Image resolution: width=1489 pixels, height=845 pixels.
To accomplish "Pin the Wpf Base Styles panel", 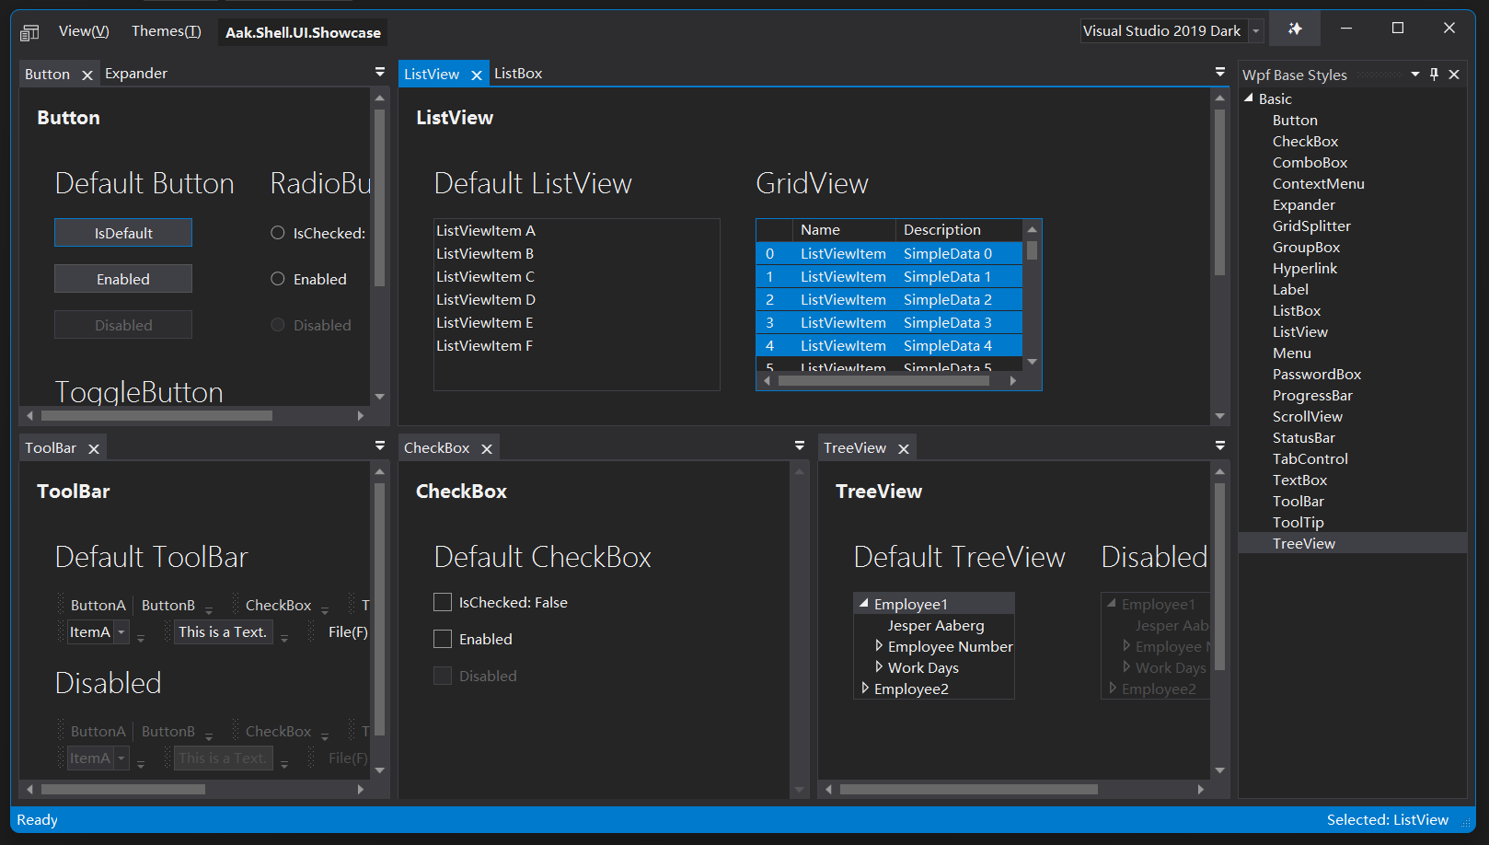I will click(1433, 74).
